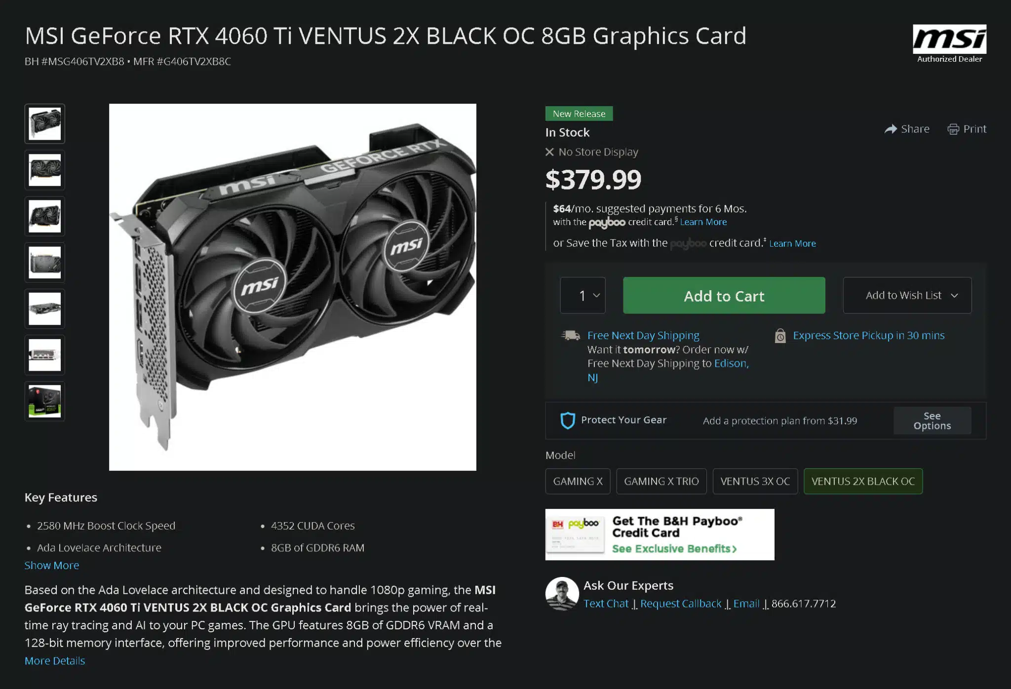Expand the Add to Wish List dropdown
This screenshot has width=1011, height=689.
tap(907, 295)
